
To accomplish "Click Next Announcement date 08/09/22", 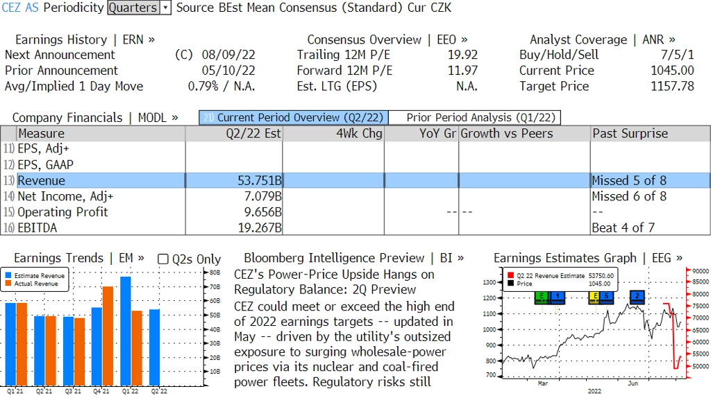I will 228,55.
